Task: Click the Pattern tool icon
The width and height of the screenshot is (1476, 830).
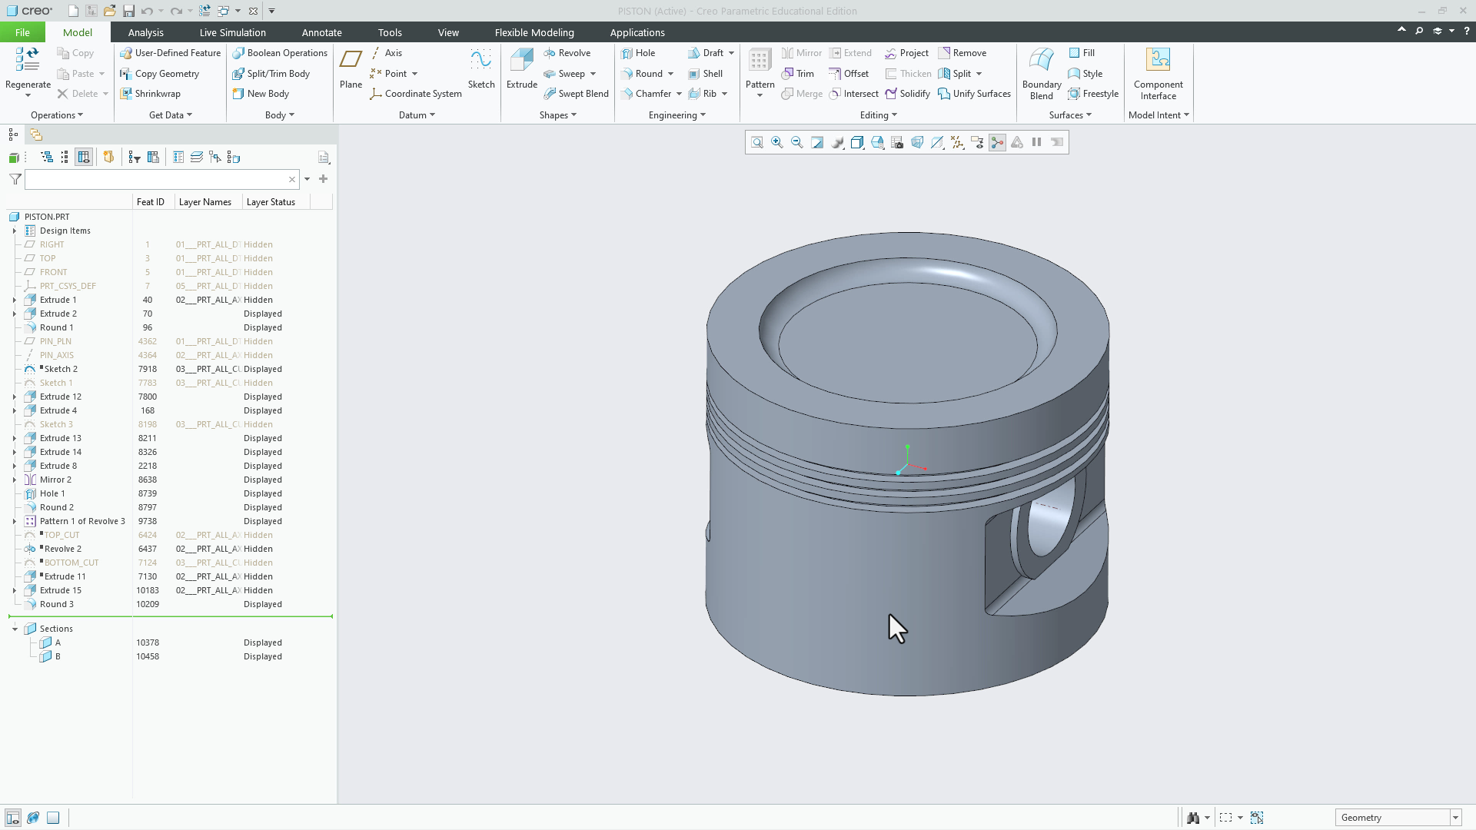Action: pos(760,61)
